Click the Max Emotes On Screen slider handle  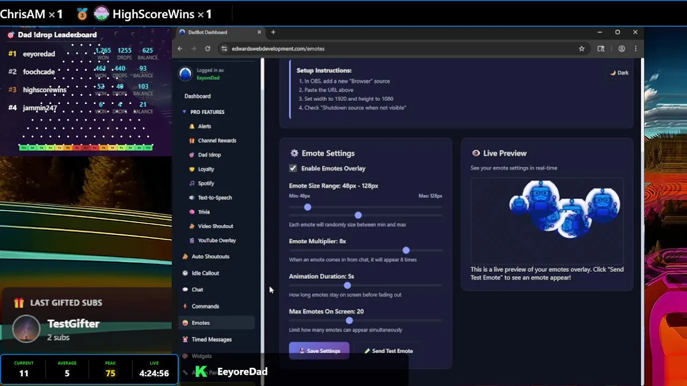(349, 320)
